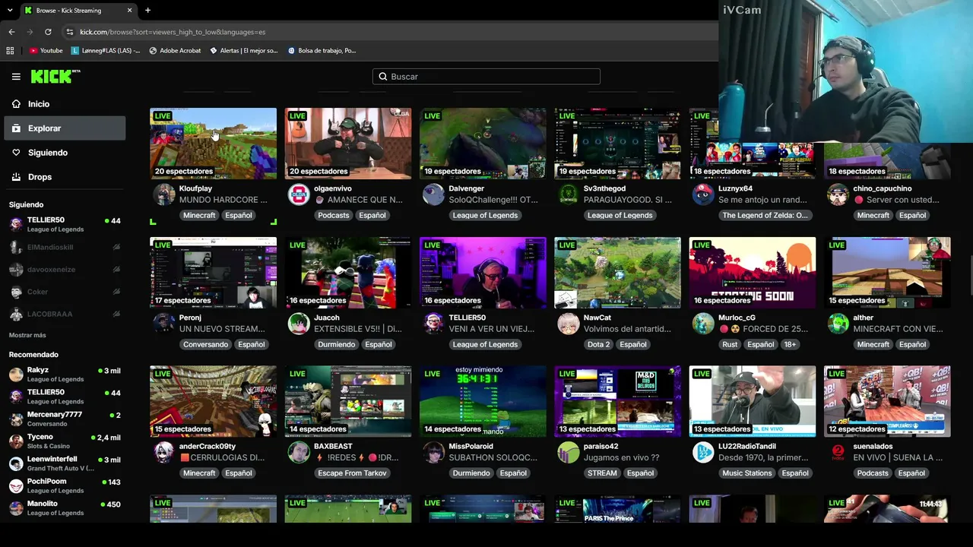The width and height of the screenshot is (973, 547).
Task: Open a new browser tab
Action: [x=147, y=11]
